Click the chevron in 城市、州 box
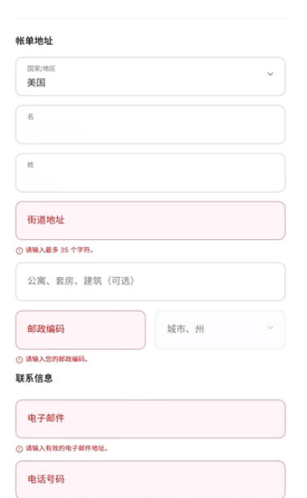Screen dimensions: 307x498 [270, 328]
